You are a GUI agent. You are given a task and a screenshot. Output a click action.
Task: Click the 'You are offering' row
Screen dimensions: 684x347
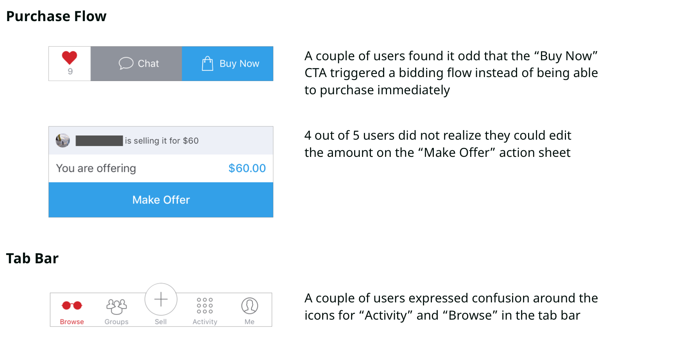click(96, 168)
